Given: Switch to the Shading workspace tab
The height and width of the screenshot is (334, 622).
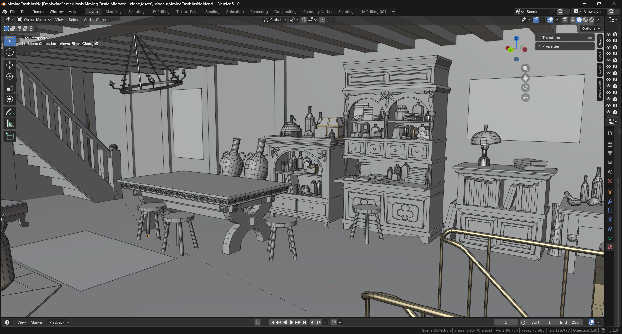Looking at the screenshot, I should coord(212,12).
